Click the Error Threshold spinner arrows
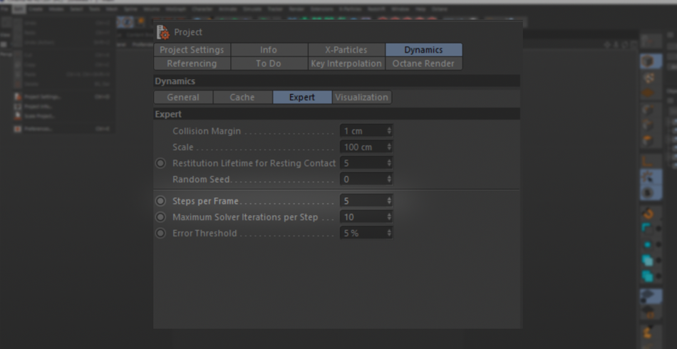Viewport: 677px width, 349px height. pos(389,233)
